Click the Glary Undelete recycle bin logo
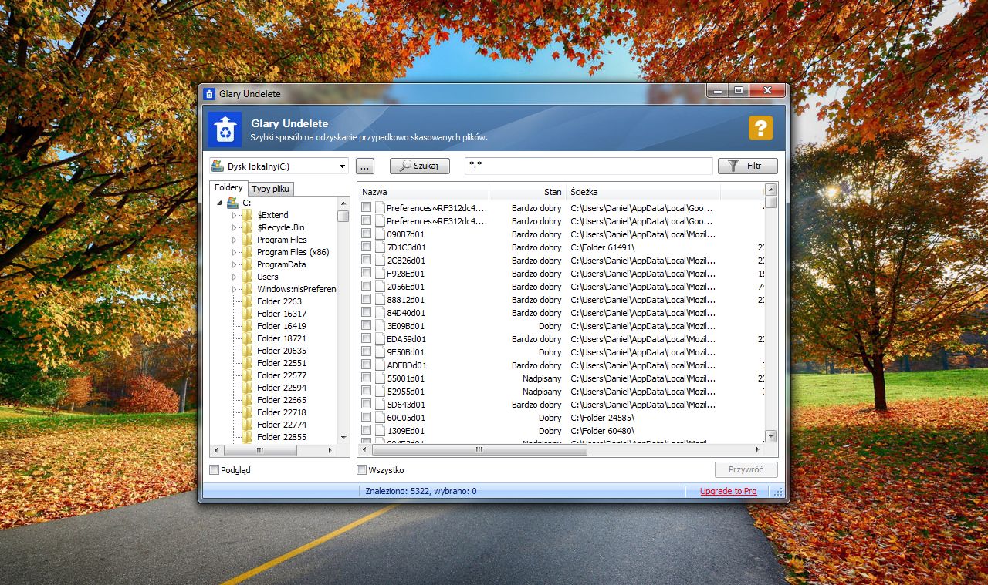This screenshot has height=585, width=988. tap(225, 129)
